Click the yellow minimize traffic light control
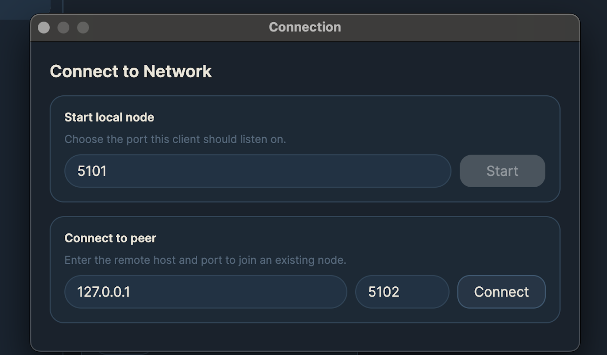The height and width of the screenshot is (355, 607). [64, 27]
